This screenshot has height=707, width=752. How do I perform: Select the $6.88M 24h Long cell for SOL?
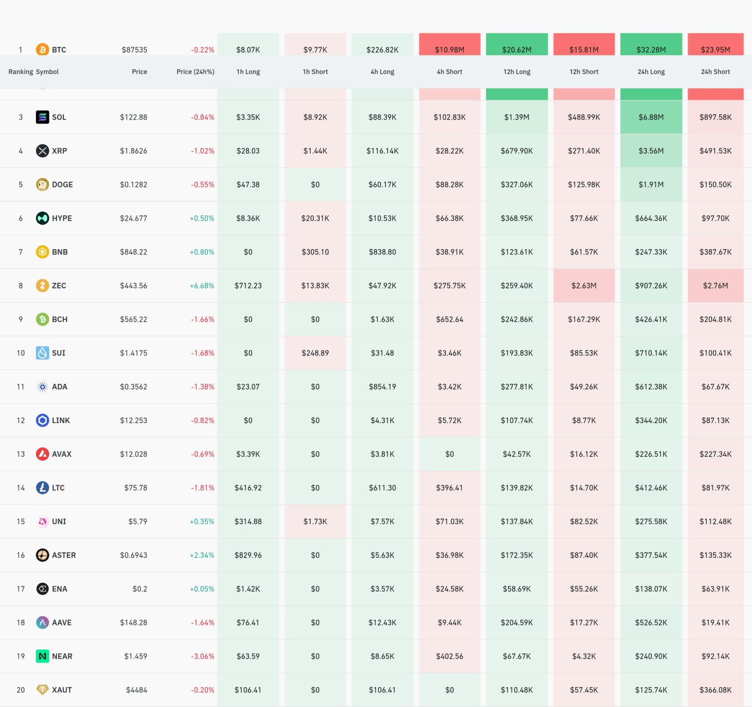click(x=650, y=117)
